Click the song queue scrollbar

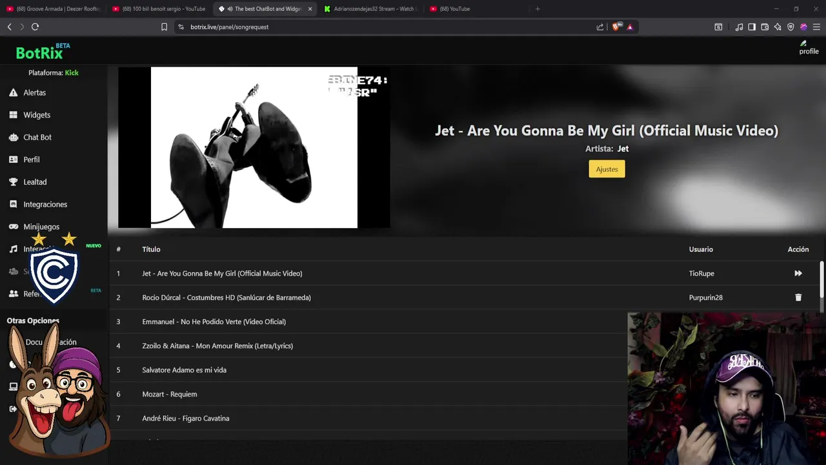821,279
